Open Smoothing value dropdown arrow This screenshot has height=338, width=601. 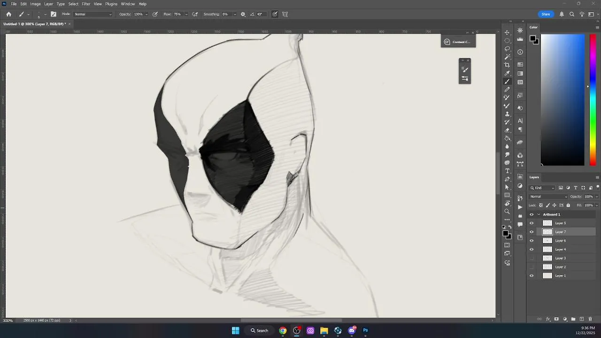click(x=235, y=14)
